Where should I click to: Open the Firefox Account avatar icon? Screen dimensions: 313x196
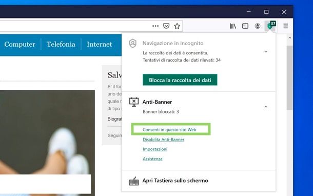[x=258, y=26]
